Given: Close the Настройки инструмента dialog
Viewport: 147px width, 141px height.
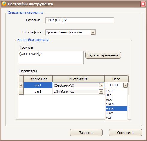Looking at the screenshot, I should click(x=143, y=4).
